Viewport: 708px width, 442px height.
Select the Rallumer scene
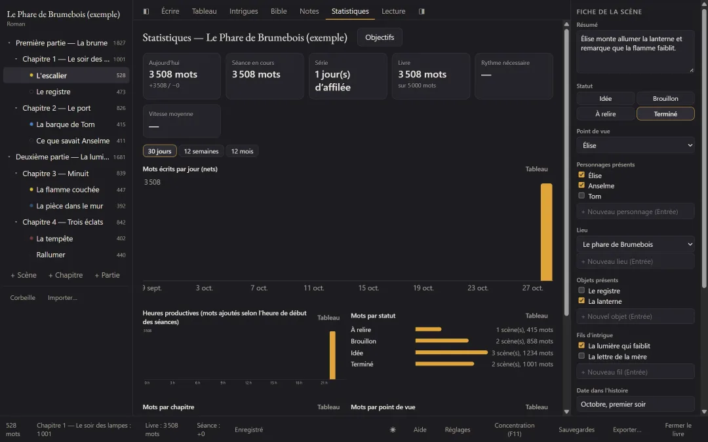coord(50,255)
